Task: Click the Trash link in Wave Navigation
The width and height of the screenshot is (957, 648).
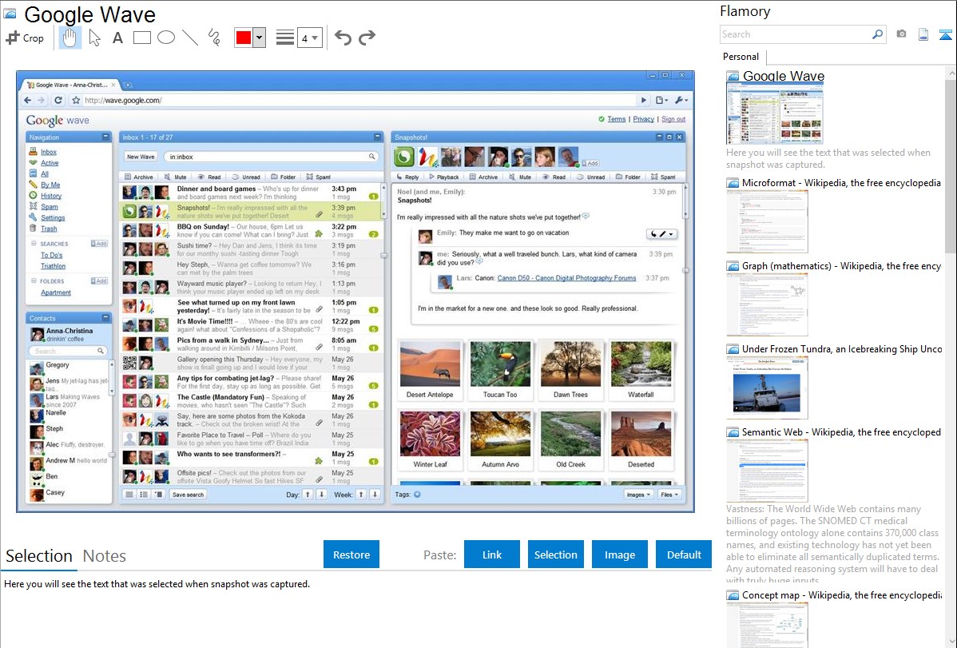Action: click(49, 229)
